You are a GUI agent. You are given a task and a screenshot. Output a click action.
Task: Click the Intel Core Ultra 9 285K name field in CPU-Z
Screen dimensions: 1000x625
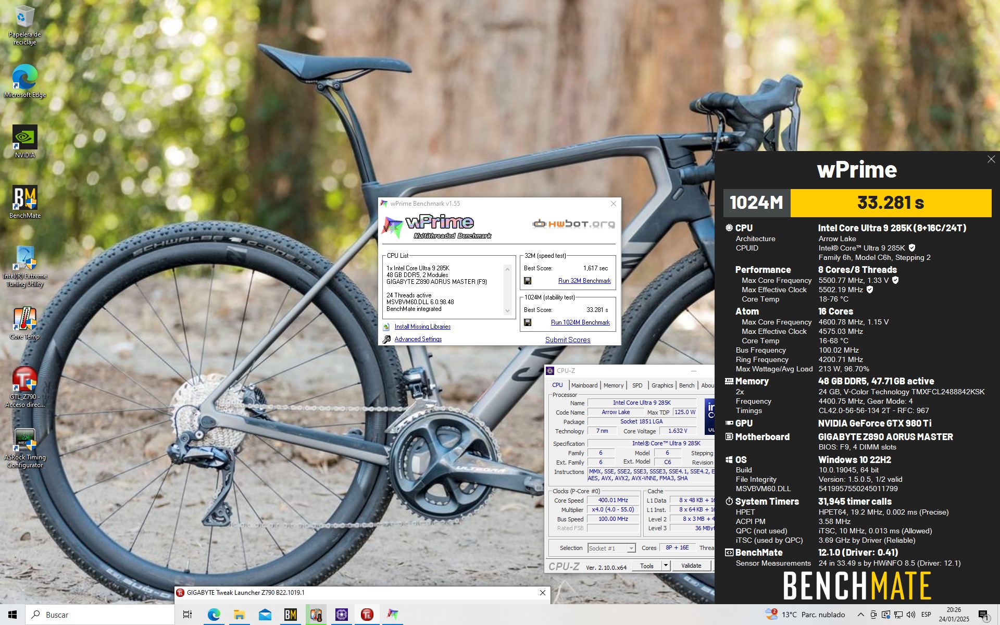point(642,403)
